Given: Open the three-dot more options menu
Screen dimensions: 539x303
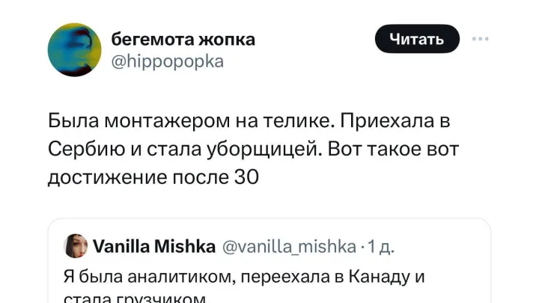Looking at the screenshot, I should (479, 40).
